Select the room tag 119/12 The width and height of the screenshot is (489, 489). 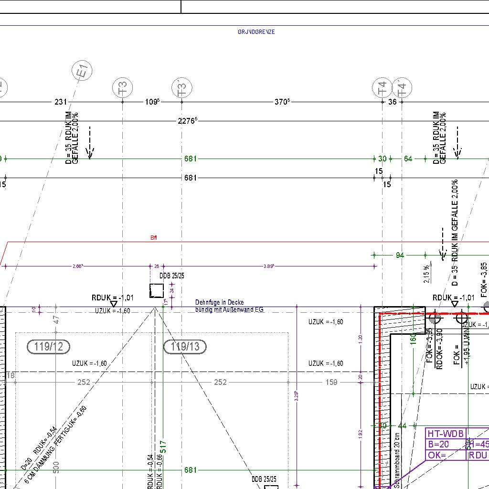coord(49,347)
